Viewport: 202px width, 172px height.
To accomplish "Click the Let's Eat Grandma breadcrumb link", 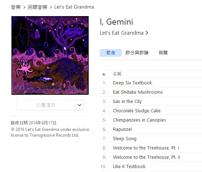I will 74,7.
